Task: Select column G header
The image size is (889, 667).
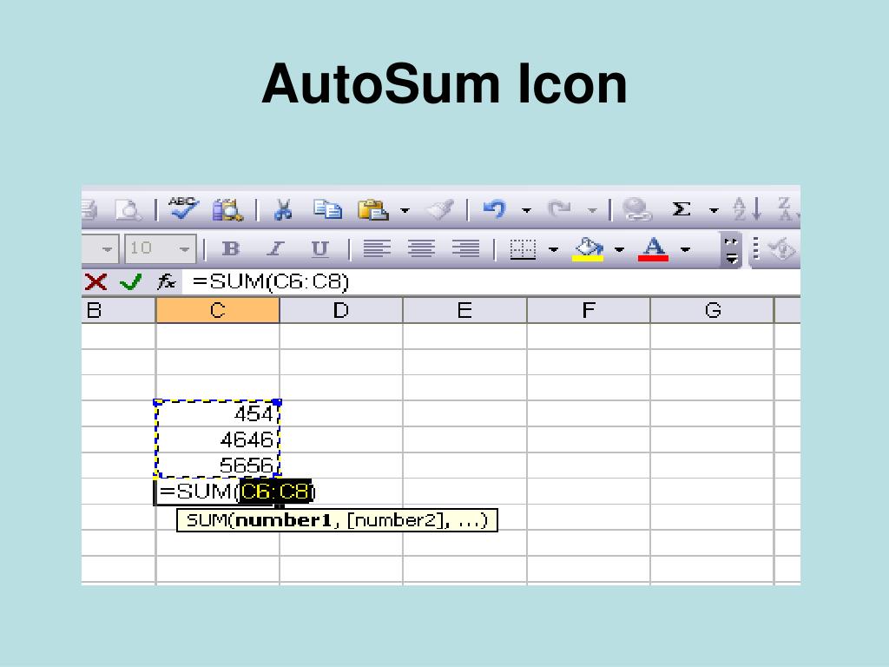Action: coord(712,310)
